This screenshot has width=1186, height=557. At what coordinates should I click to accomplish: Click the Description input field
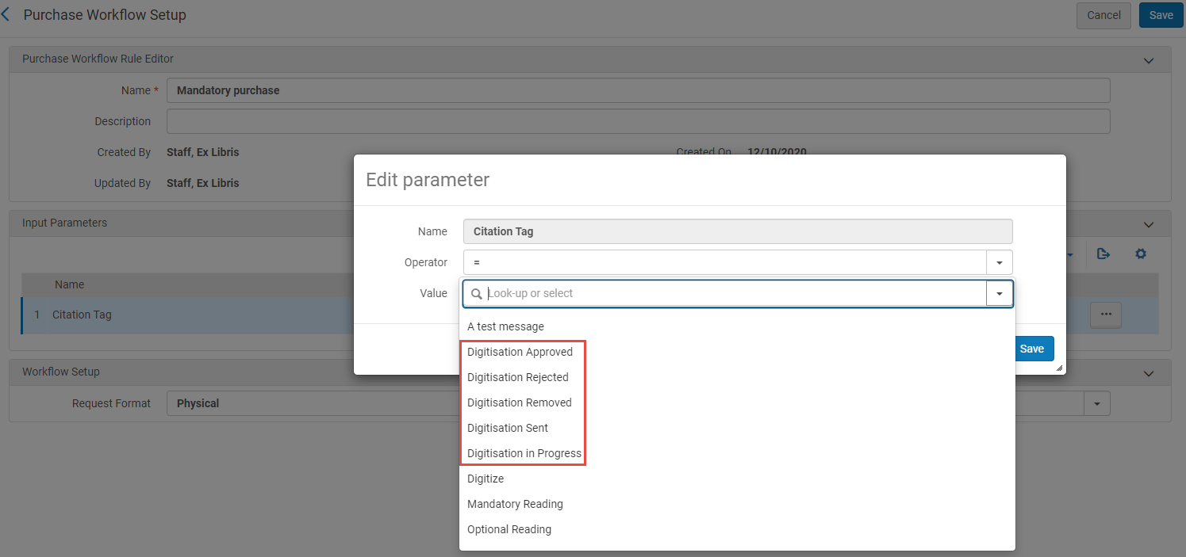click(638, 121)
